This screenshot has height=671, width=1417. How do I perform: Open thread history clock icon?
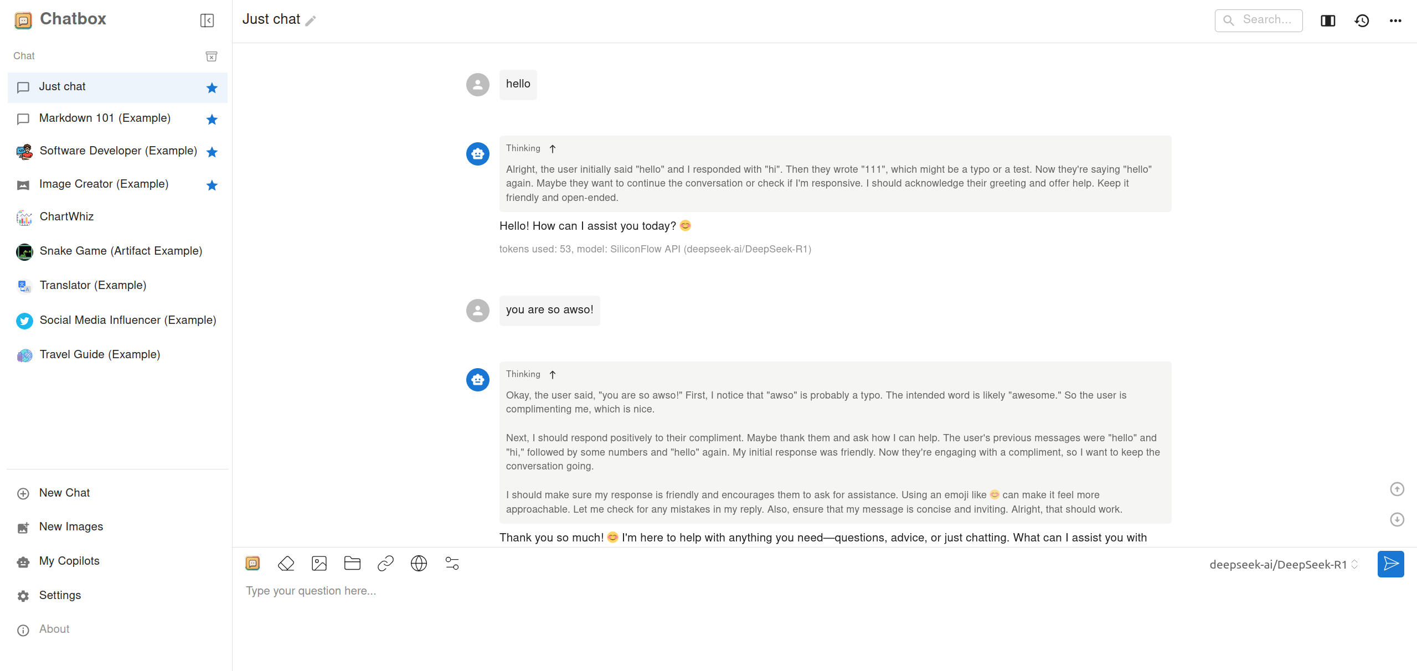[x=1362, y=20]
